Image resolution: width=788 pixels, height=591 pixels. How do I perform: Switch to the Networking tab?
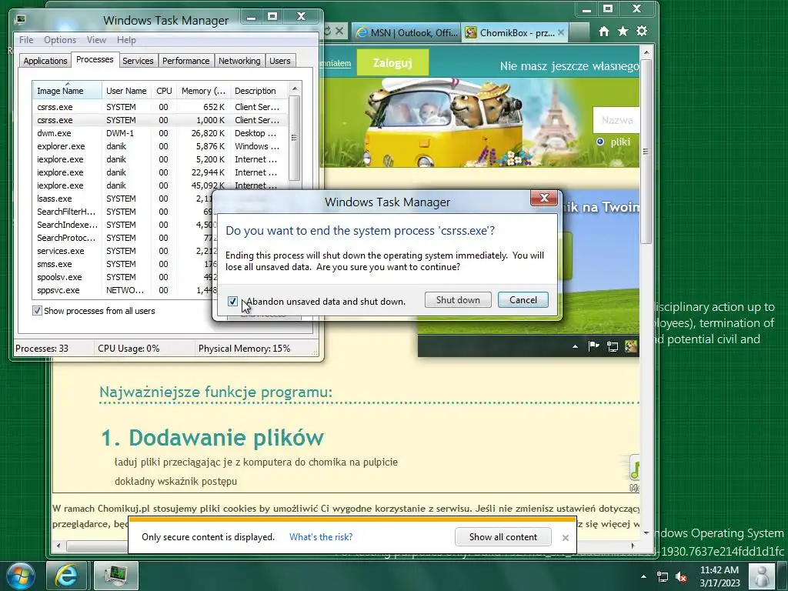tap(239, 61)
